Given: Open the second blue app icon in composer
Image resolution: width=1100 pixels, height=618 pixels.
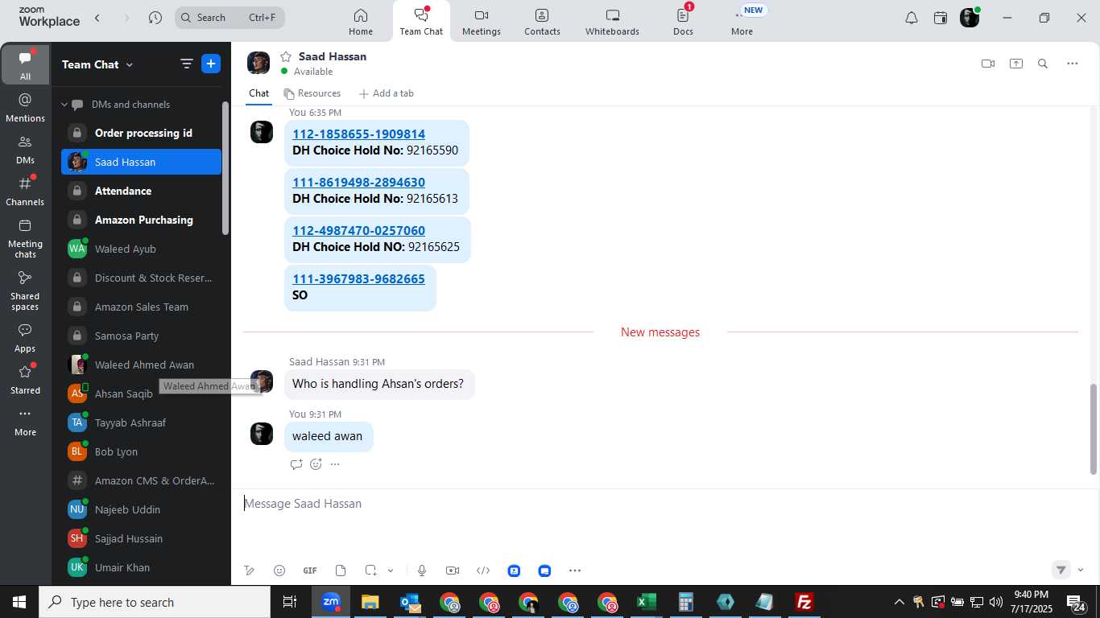Looking at the screenshot, I should (544, 571).
